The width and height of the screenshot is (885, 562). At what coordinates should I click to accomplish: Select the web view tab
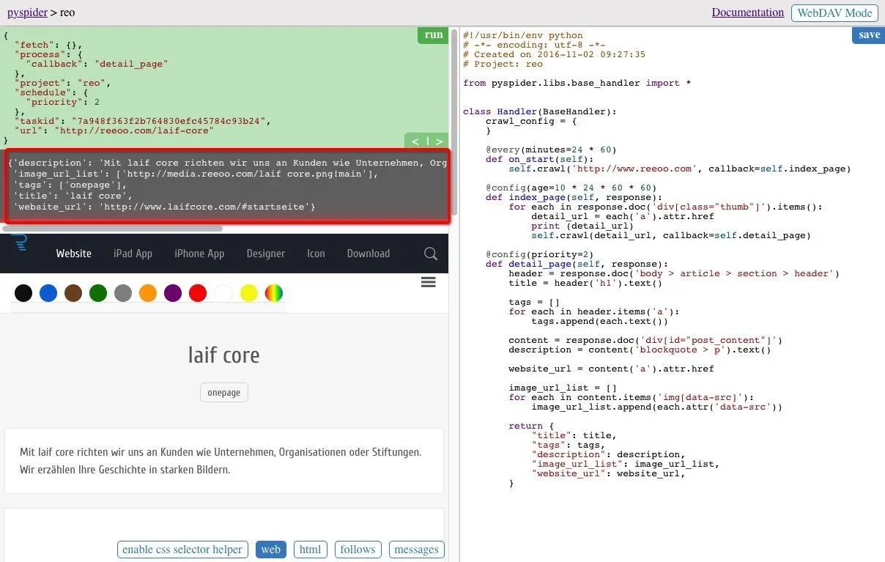click(x=271, y=550)
